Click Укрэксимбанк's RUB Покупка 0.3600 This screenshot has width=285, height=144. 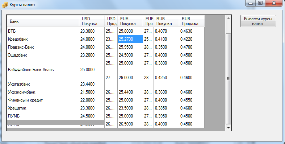pyautogui.click(x=166, y=92)
